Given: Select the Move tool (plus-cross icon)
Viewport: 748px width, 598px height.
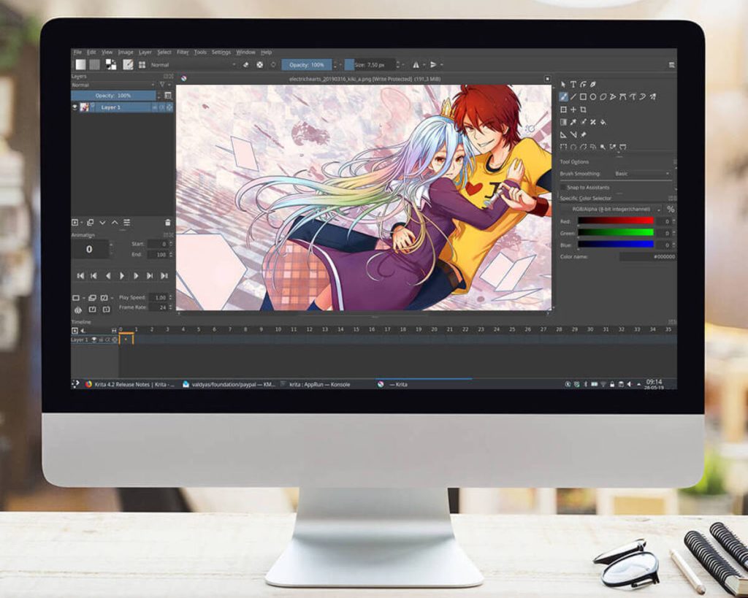Looking at the screenshot, I should click(x=573, y=110).
